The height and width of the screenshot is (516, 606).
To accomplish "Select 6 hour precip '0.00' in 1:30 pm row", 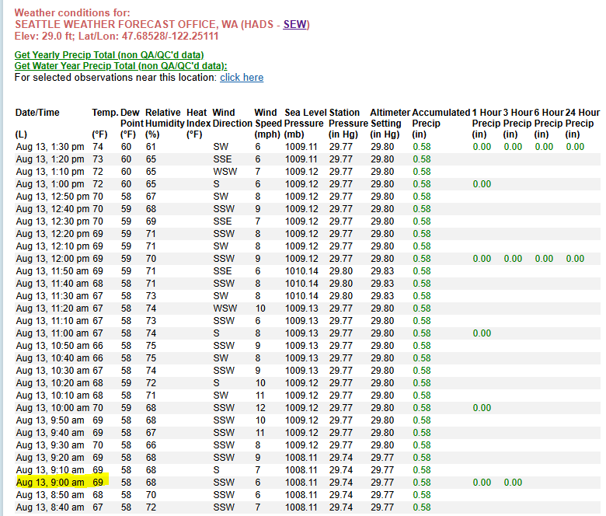I will click(x=544, y=147).
